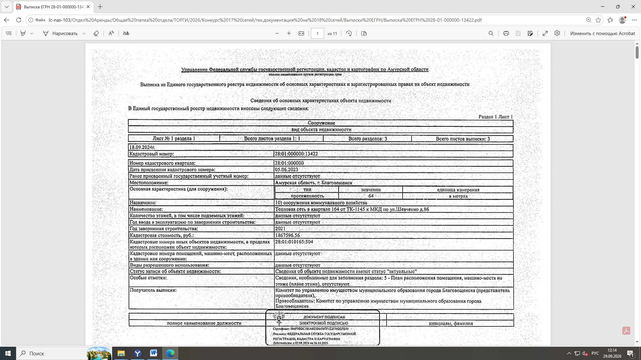Viewport: 641px width, 360px height.
Task: Enter full screen mode
Action: [x=545, y=33]
